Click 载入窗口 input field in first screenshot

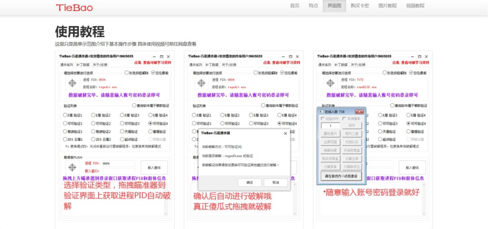pyautogui.click(x=118, y=171)
